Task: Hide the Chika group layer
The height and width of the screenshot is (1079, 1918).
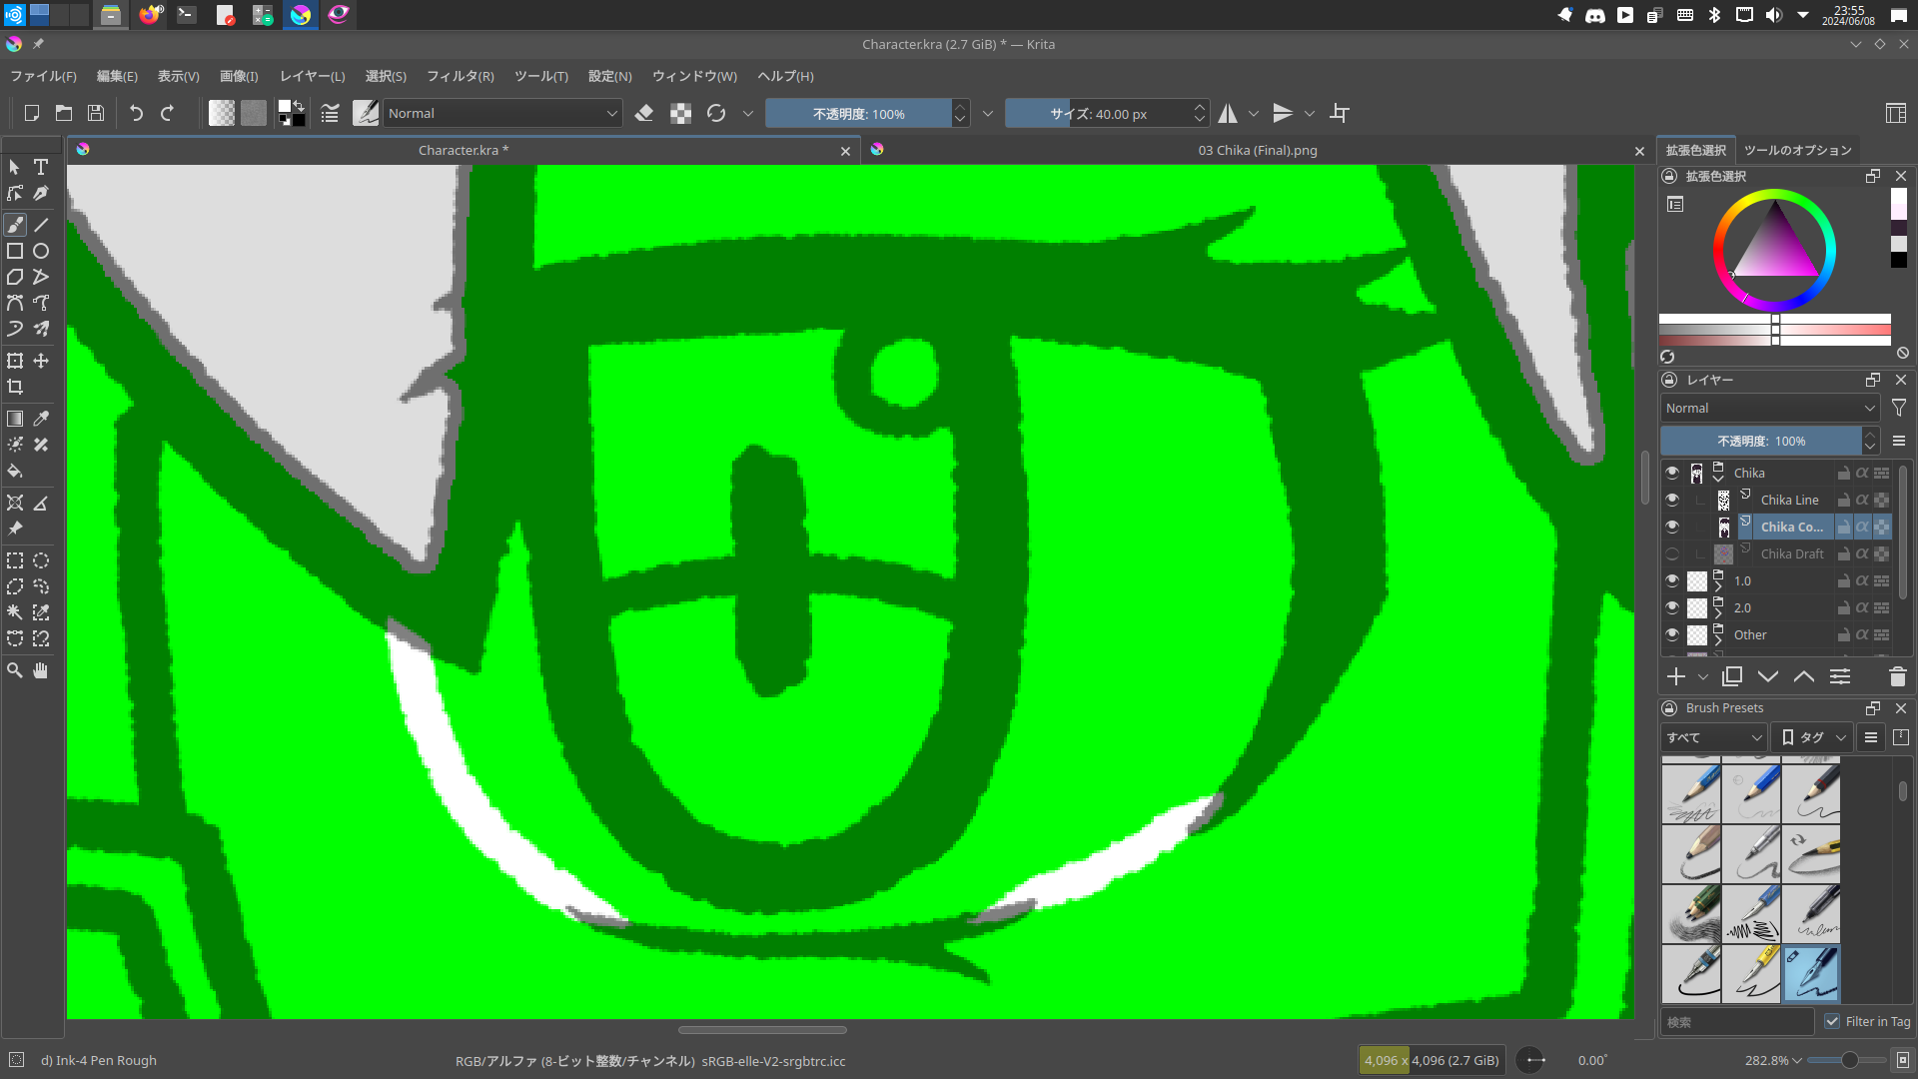Action: 1672,473
